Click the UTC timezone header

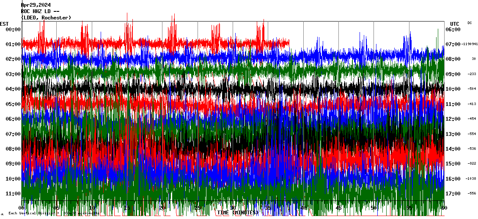tap(454, 24)
